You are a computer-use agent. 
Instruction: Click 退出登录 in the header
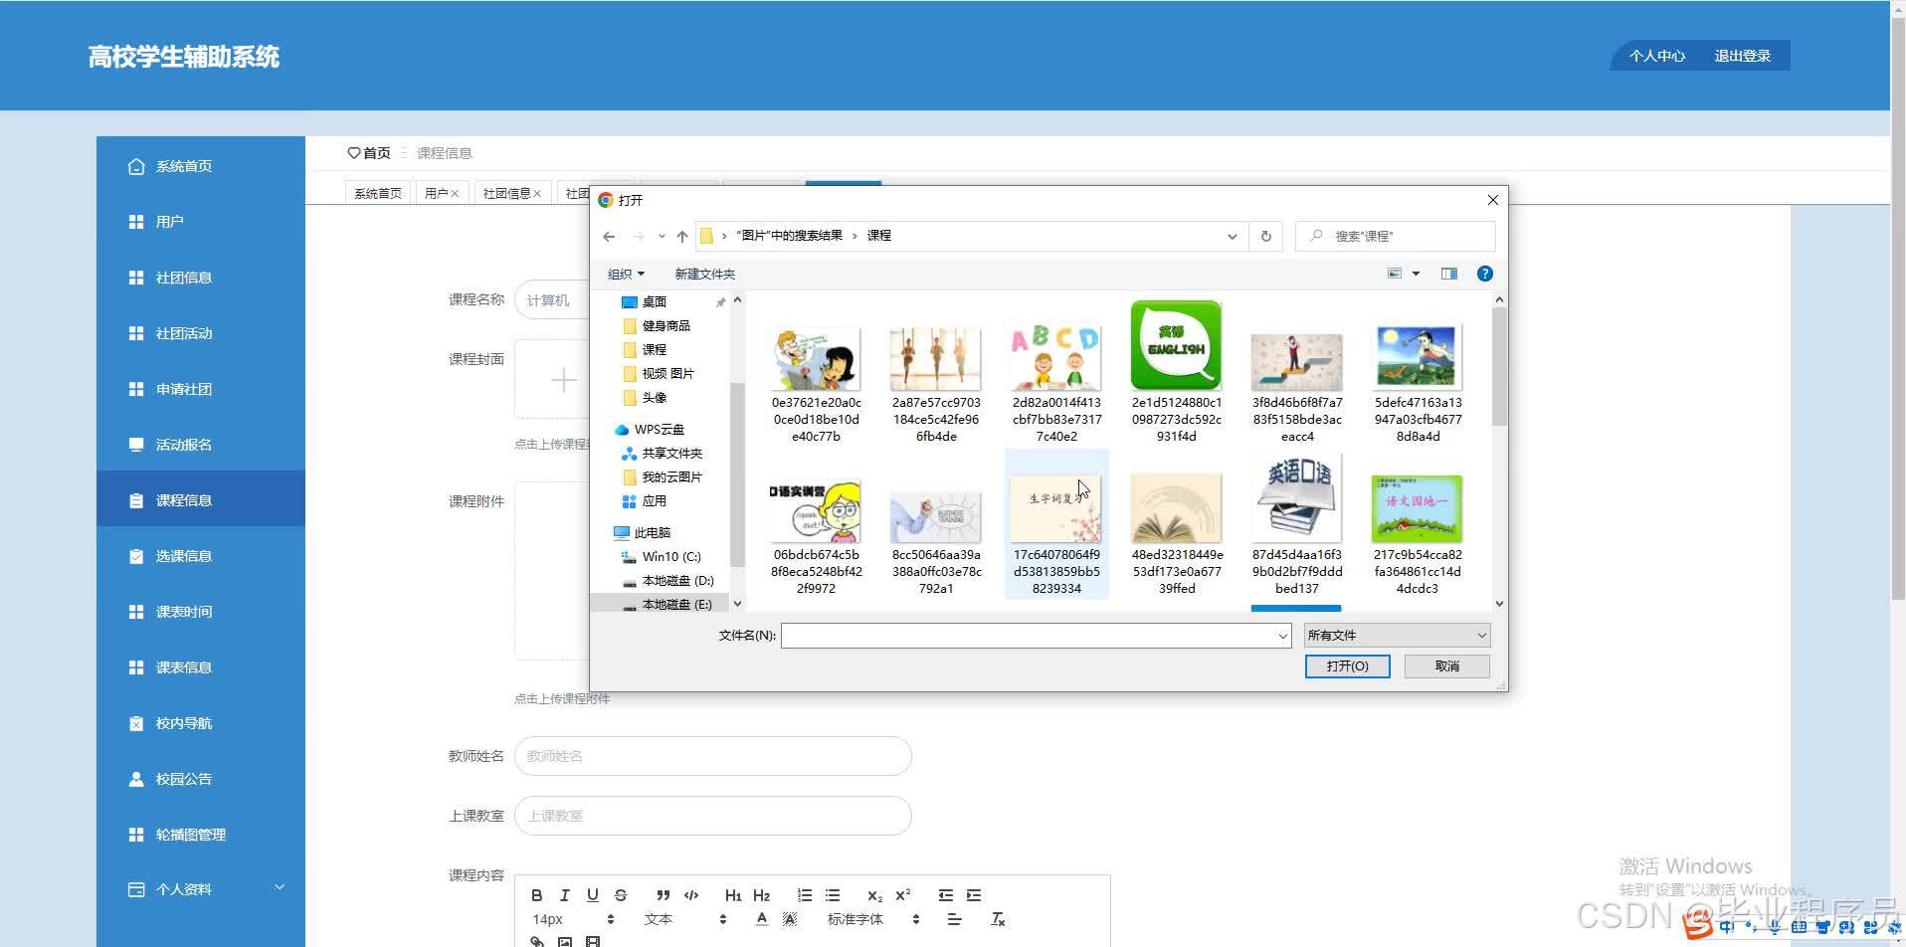pyautogui.click(x=1742, y=56)
